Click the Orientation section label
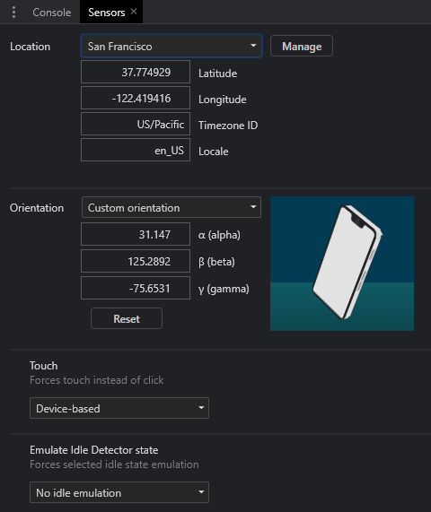The width and height of the screenshot is (431, 512). tap(37, 208)
